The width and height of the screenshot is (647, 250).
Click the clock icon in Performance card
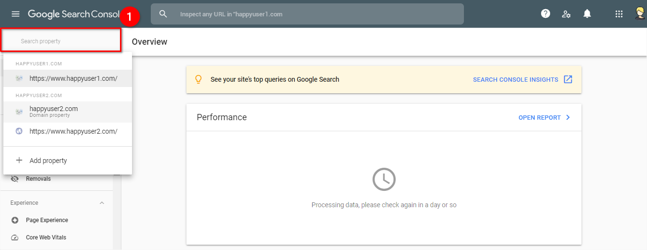click(384, 179)
